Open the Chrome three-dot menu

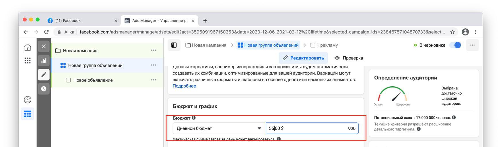476,32
